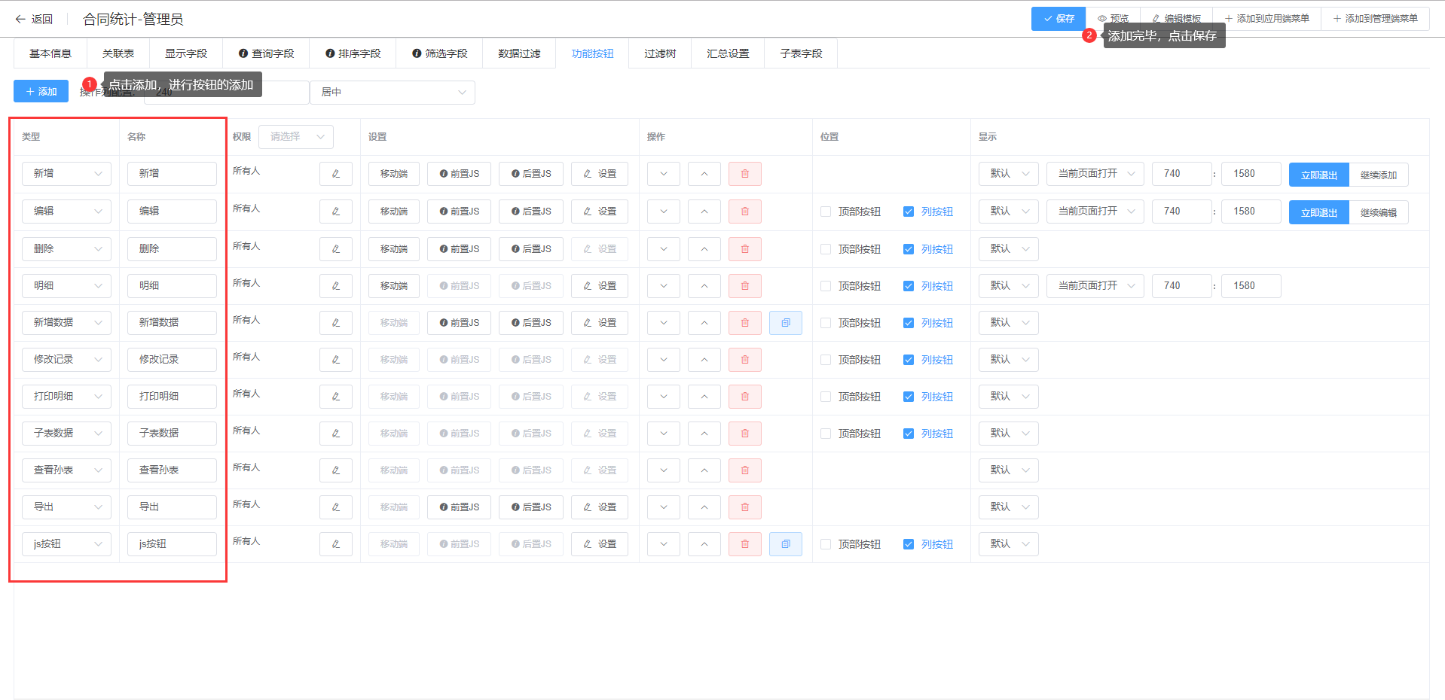Open the 居中 alignment dropdown

tap(393, 92)
